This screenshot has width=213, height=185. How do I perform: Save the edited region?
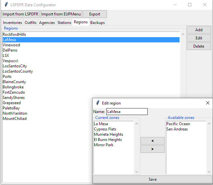pyautogui.click(x=153, y=179)
